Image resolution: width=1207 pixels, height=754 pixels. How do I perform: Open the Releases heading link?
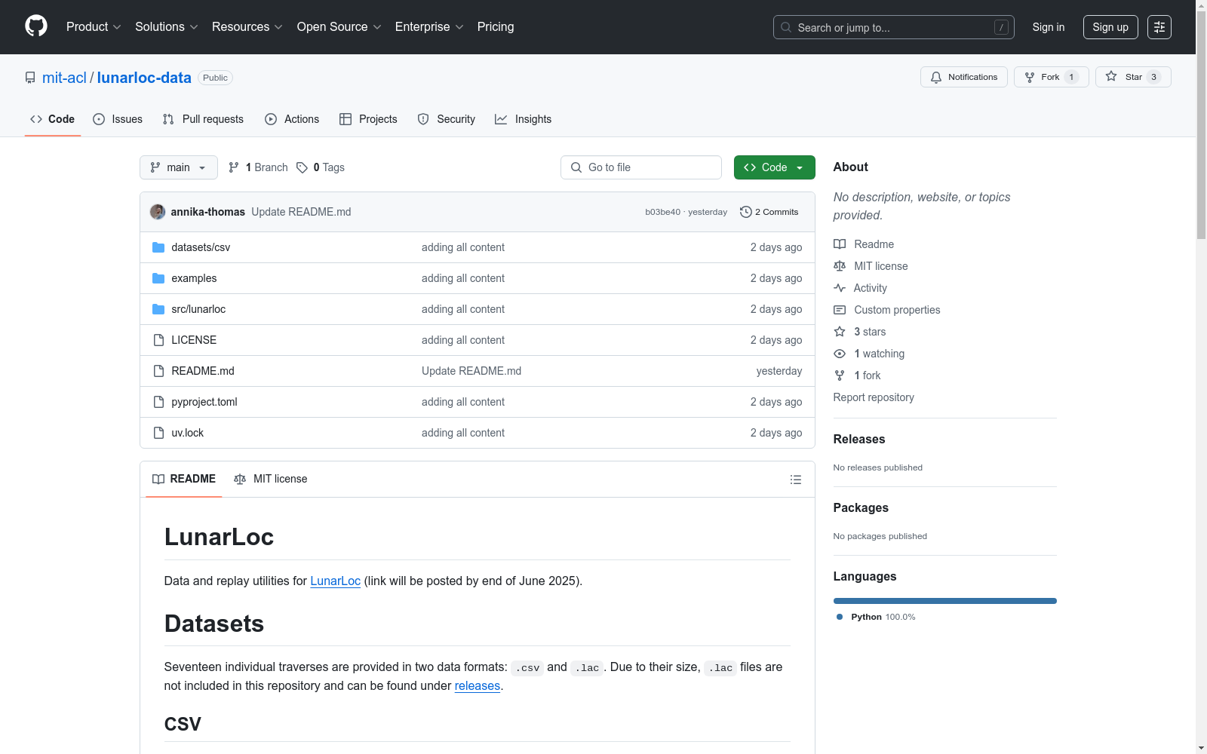point(859,439)
